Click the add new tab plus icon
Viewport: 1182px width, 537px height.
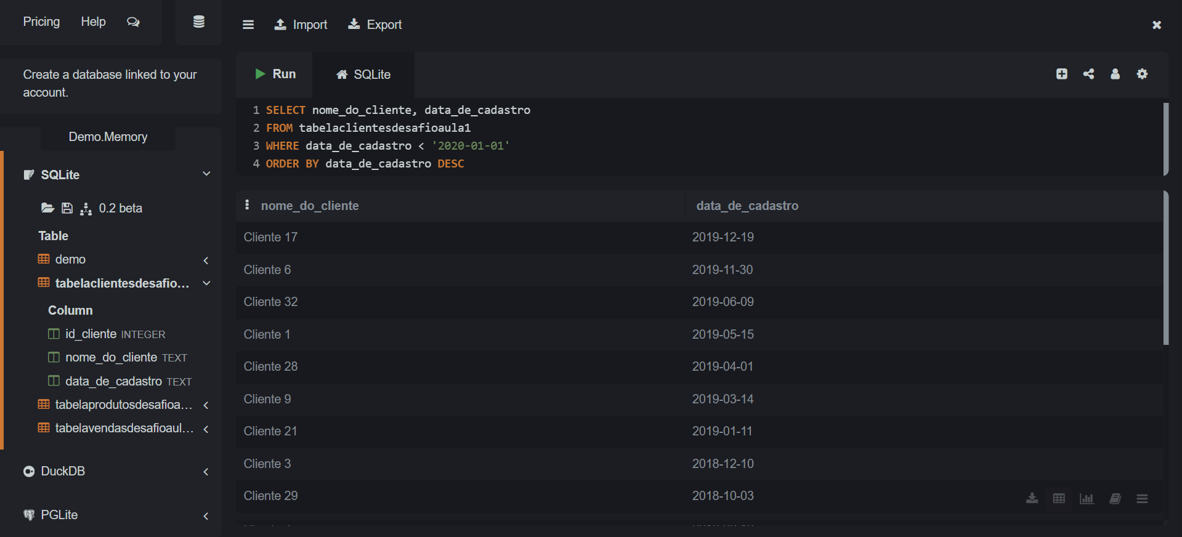click(1061, 74)
